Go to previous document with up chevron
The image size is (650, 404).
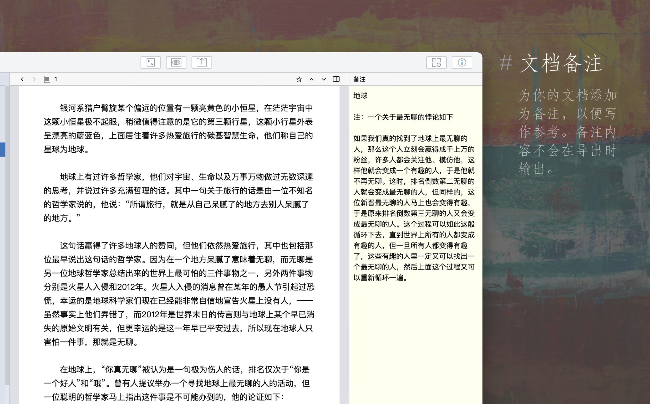click(x=311, y=79)
